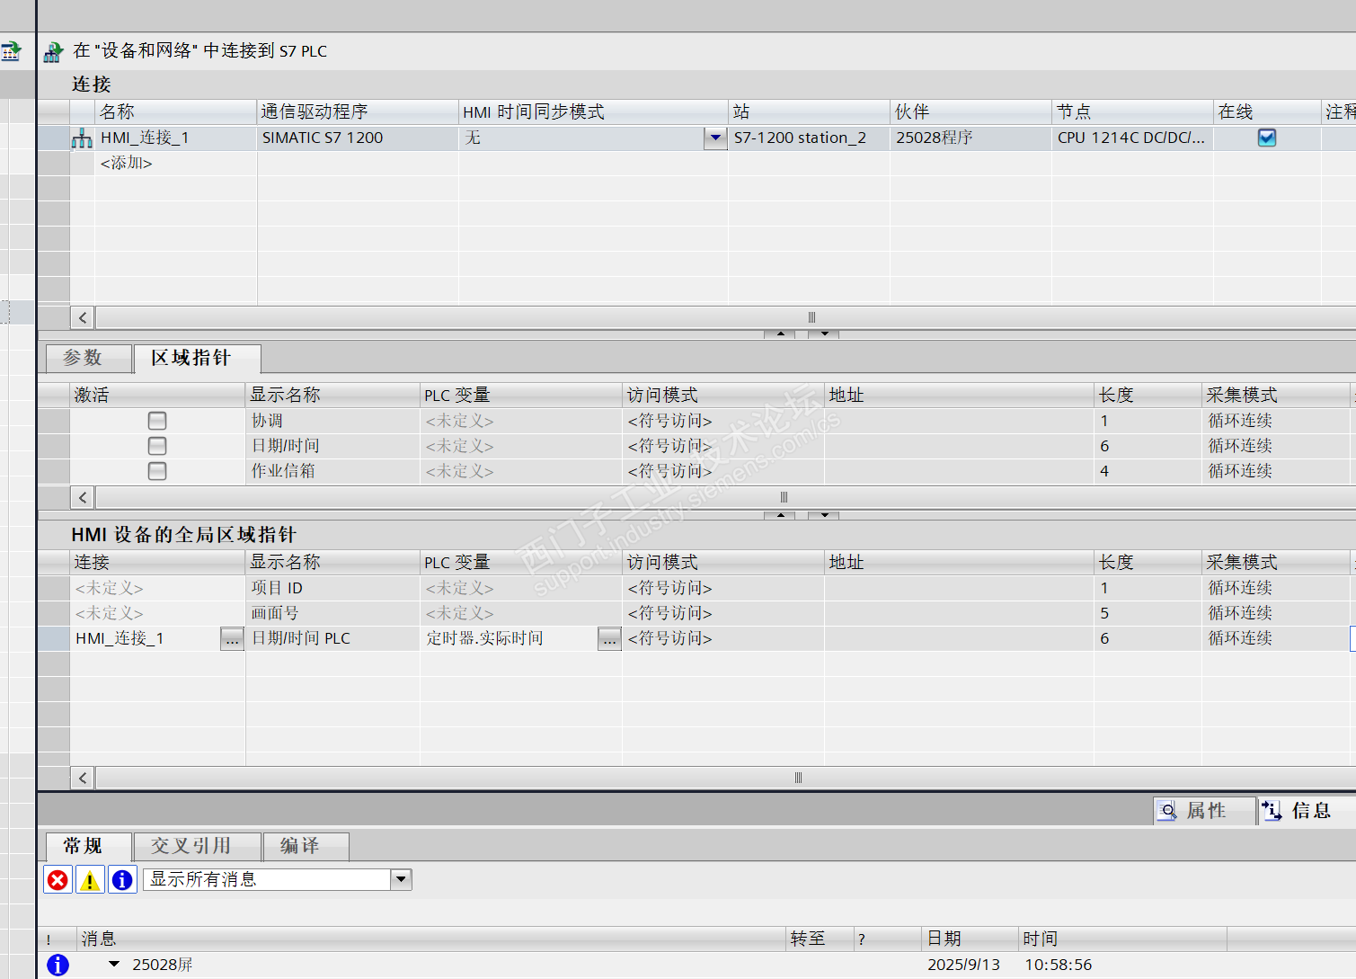Select the 日期/时间 PLC display name cell
Screen dimensions: 1356x979
tap(332, 638)
